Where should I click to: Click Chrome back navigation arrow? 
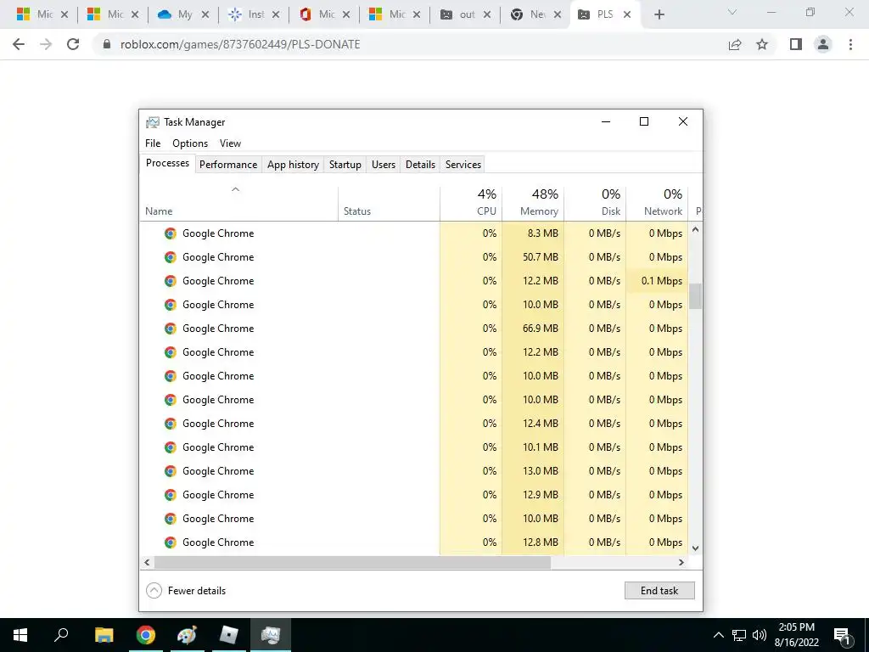(19, 44)
